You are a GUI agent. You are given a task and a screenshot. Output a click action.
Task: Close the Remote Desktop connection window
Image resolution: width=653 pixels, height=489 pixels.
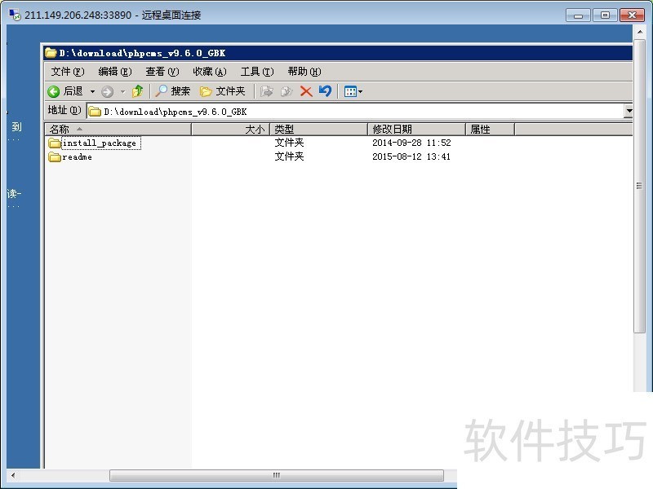pyautogui.click(x=632, y=15)
